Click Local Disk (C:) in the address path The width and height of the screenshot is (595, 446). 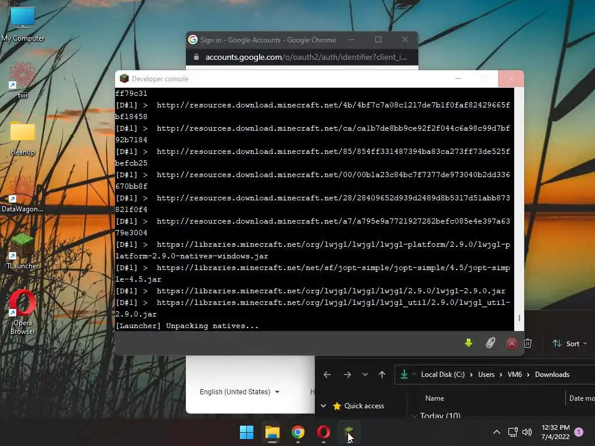443,375
